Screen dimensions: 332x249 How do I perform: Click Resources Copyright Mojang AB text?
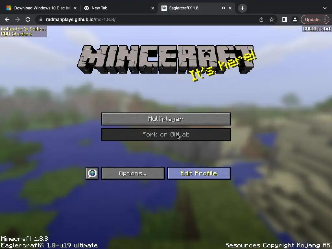278,245
